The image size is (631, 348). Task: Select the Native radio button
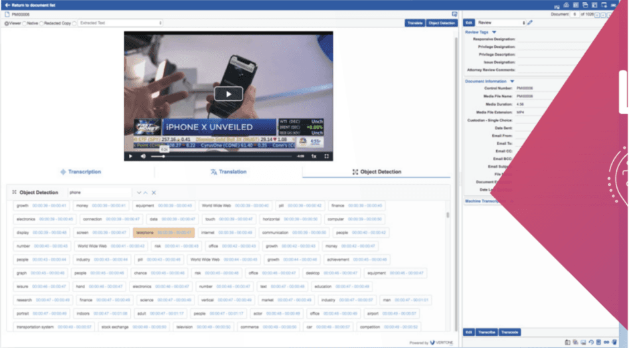click(25, 23)
